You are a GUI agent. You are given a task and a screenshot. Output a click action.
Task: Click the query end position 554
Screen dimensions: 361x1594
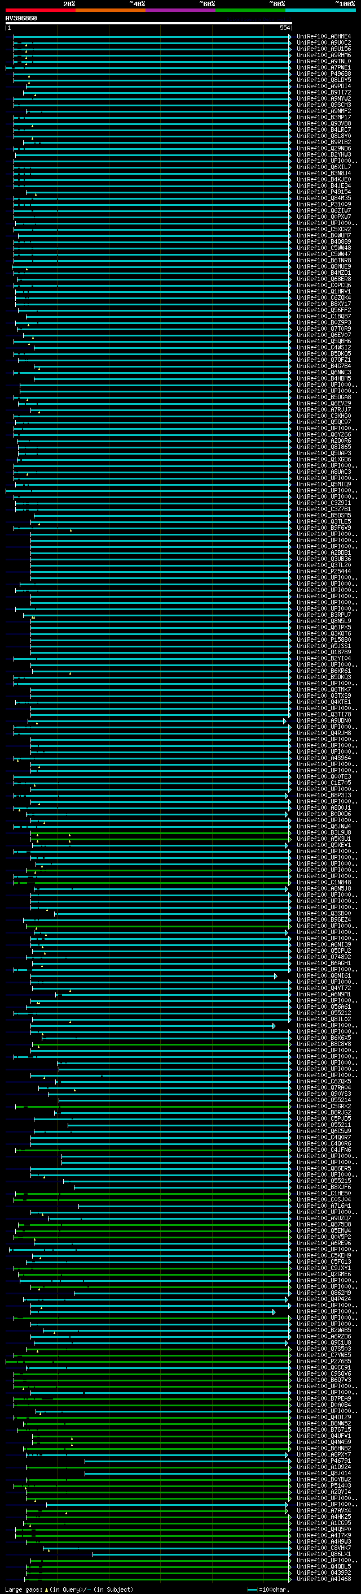pyautogui.click(x=284, y=28)
